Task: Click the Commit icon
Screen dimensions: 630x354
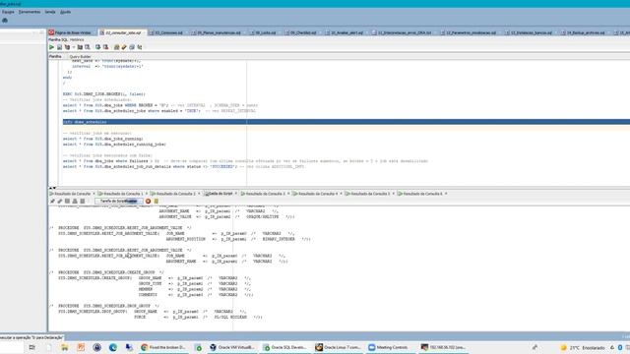Action: 97,47
